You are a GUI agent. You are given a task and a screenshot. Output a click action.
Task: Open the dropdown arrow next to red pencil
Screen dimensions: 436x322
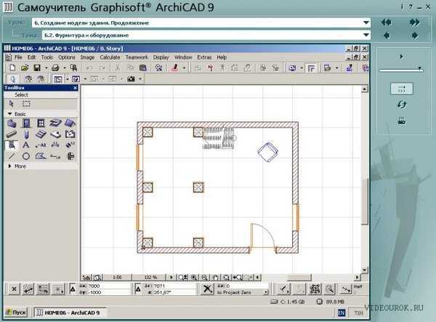[x=184, y=68]
